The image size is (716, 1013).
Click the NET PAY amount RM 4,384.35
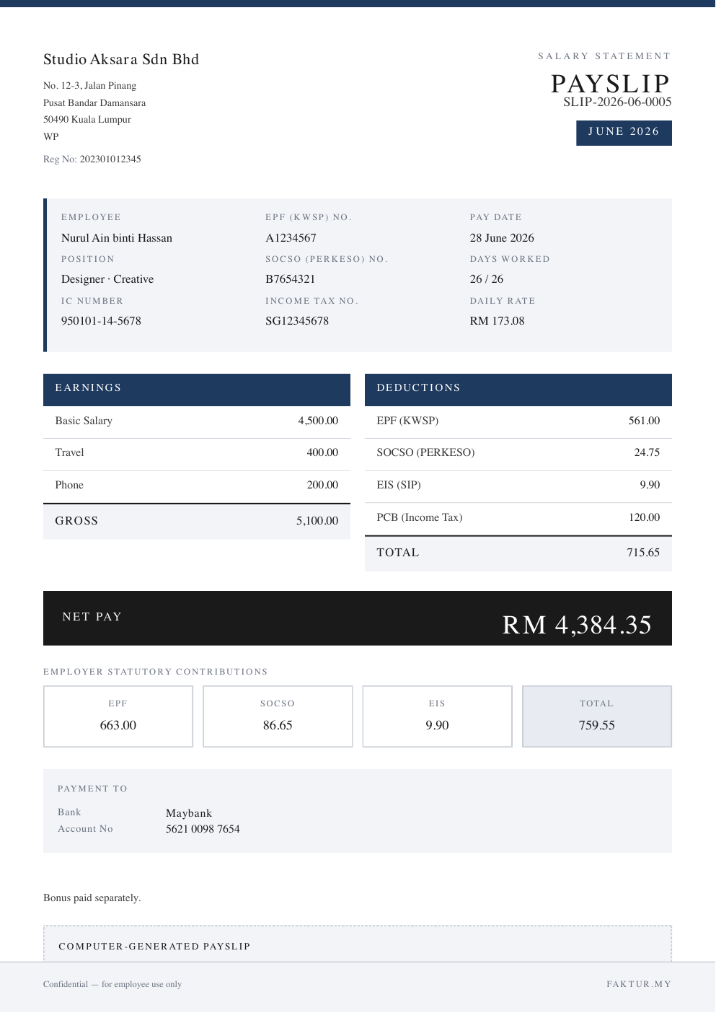[577, 625]
